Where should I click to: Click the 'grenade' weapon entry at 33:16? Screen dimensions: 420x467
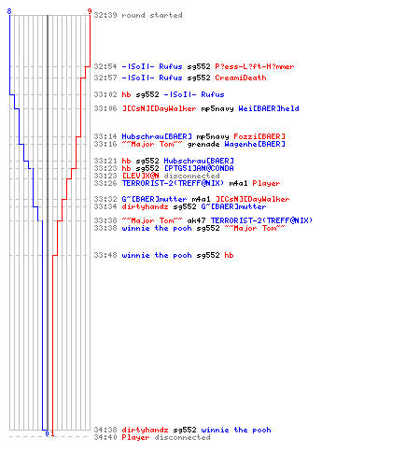(x=203, y=144)
